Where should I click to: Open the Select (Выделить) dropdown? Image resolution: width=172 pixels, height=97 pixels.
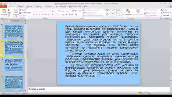coord(166,16)
